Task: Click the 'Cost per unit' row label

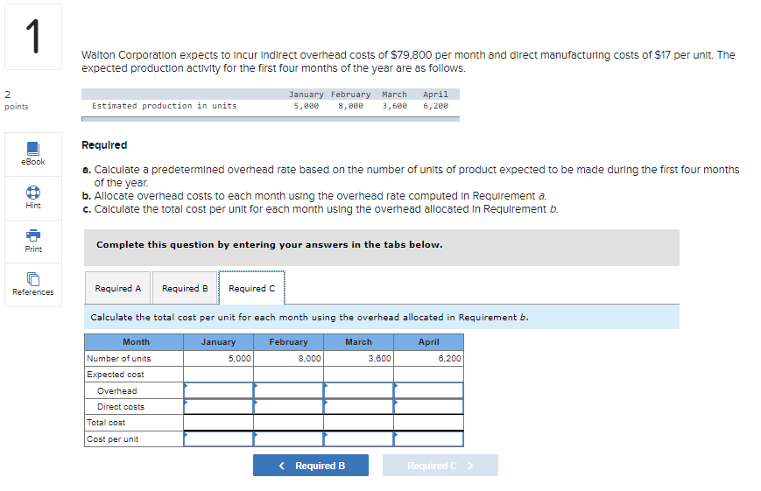Action: [113, 439]
